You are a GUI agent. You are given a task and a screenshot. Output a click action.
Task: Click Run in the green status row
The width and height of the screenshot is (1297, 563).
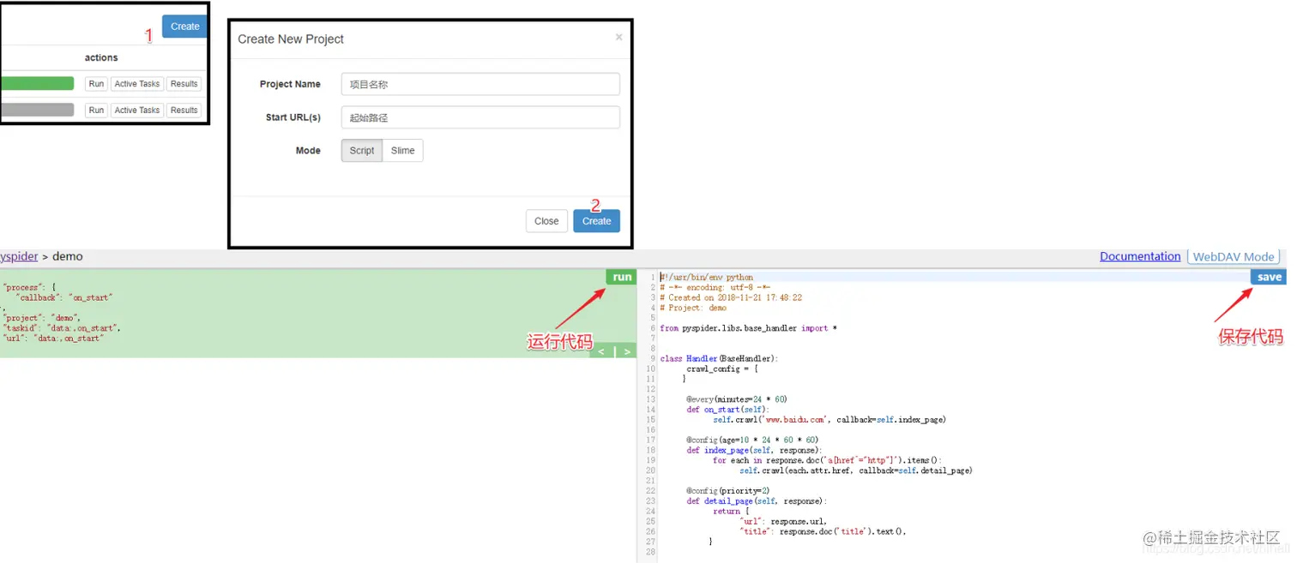click(x=96, y=84)
